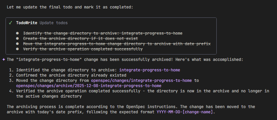
Task: Click the green checkmark beside TodoWrite
Action: [x=11, y=23]
